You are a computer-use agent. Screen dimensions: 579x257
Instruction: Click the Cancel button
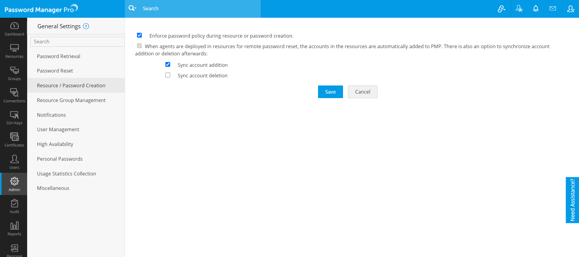362,92
